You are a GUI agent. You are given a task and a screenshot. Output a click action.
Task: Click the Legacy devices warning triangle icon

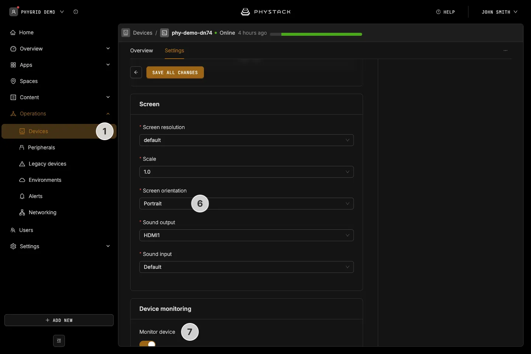point(22,164)
